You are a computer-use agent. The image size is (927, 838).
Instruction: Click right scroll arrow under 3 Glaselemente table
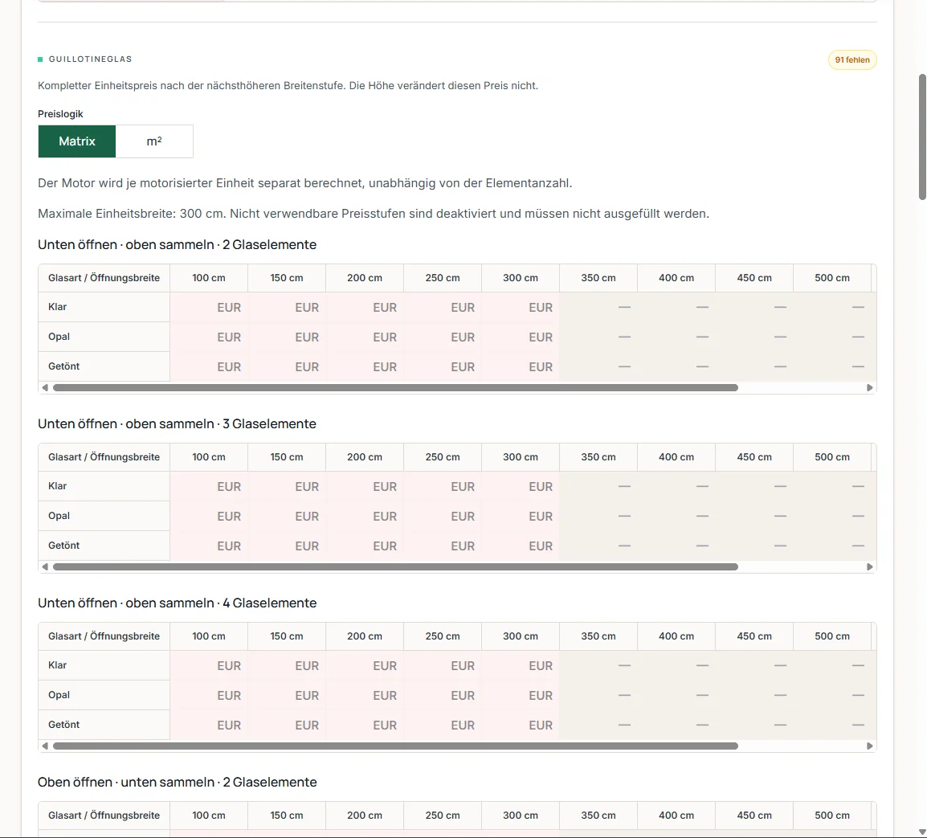pos(870,567)
